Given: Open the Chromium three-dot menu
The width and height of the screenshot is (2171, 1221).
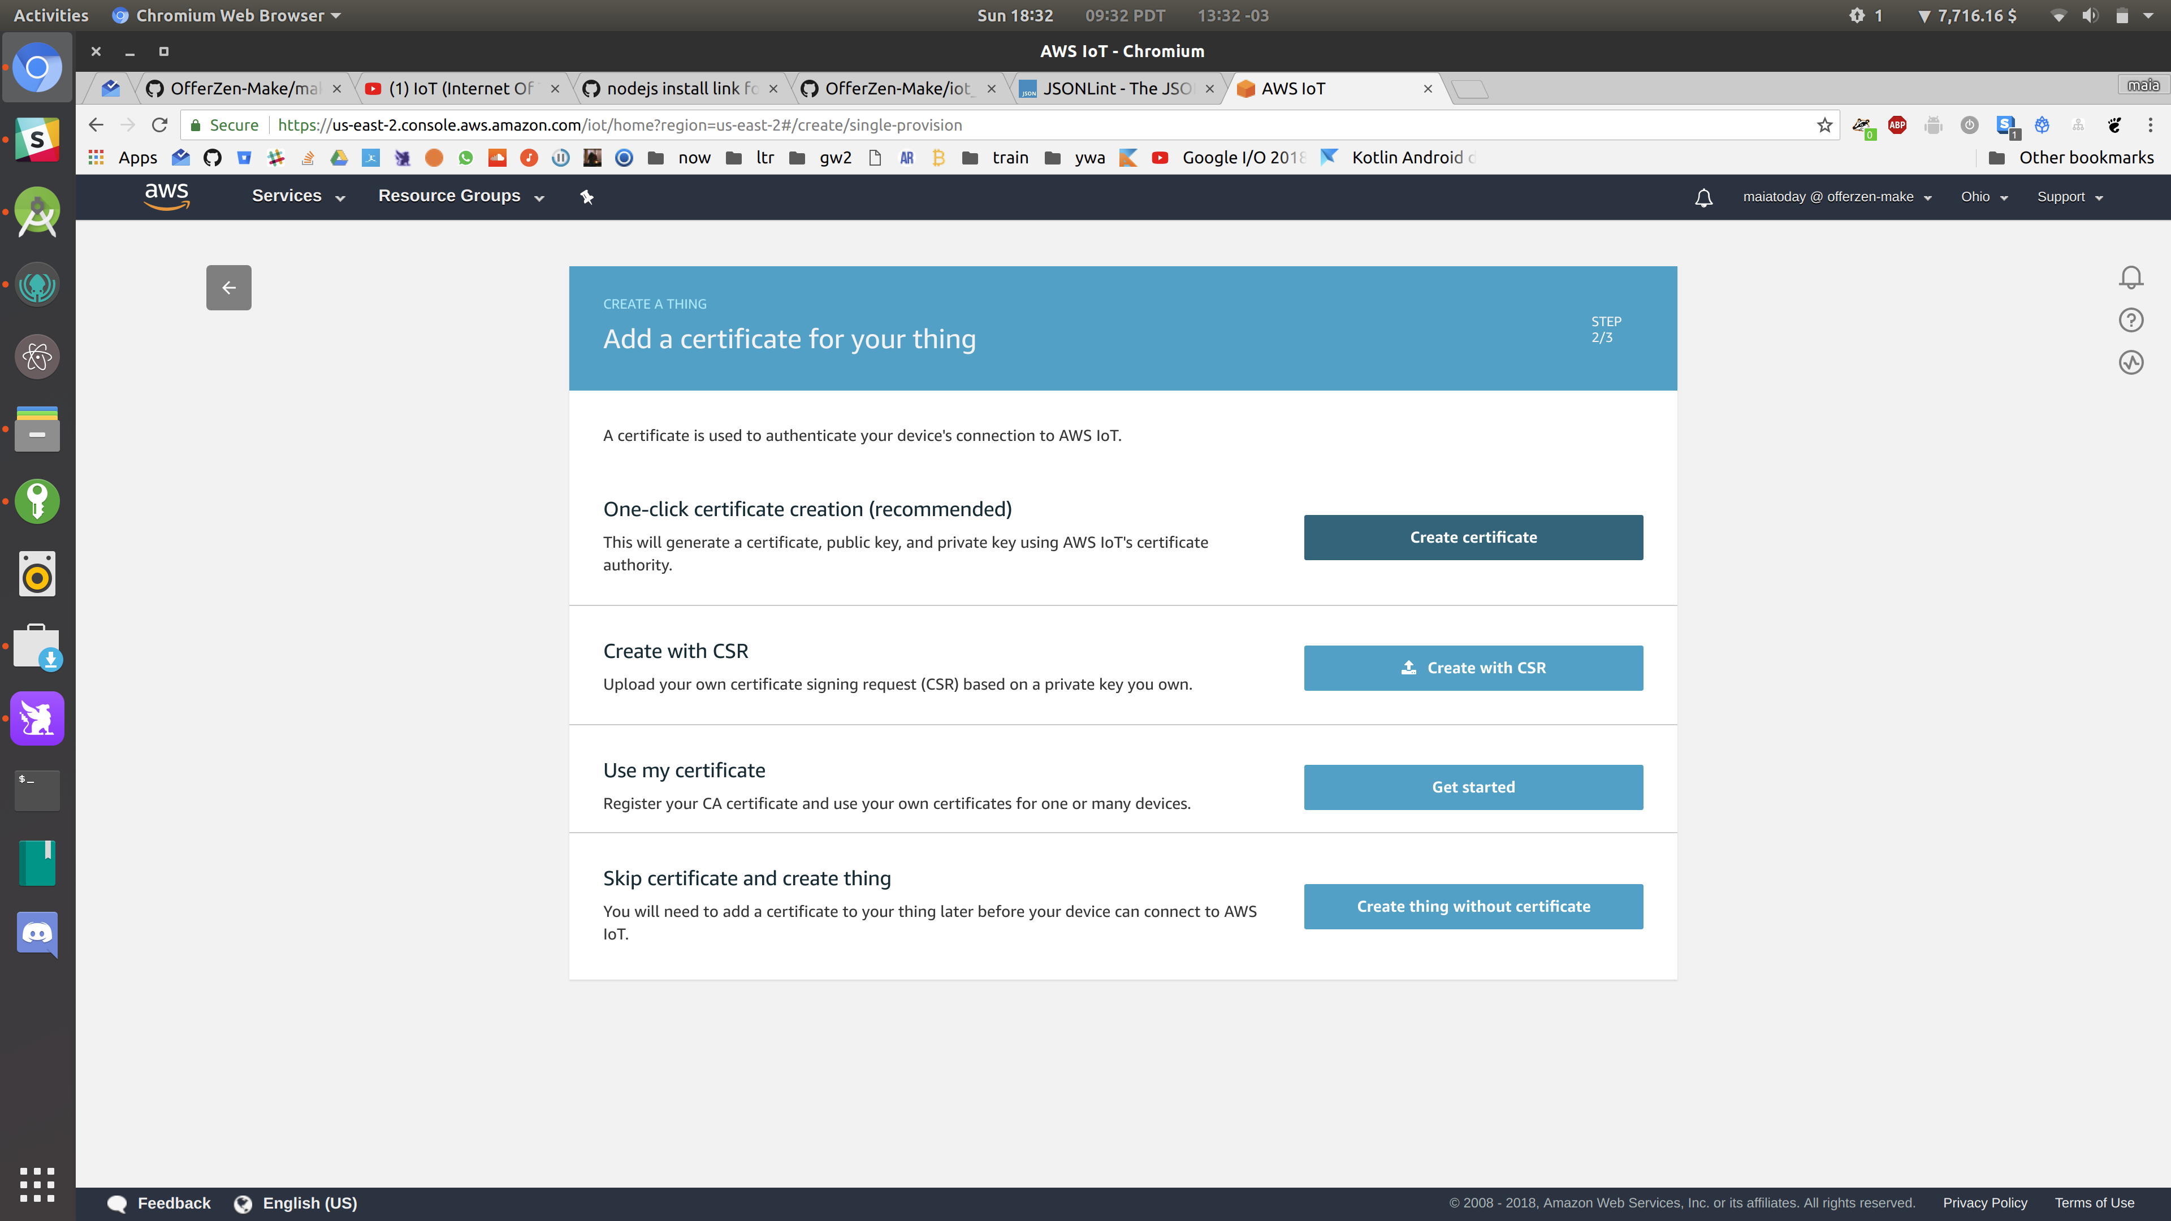Looking at the screenshot, I should [2150, 125].
